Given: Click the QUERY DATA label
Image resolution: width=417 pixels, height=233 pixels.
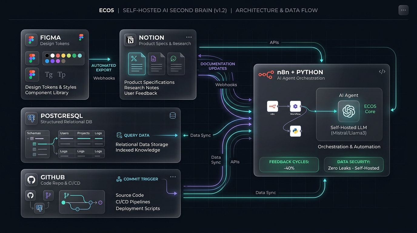Looking at the screenshot, I should click(x=137, y=135).
